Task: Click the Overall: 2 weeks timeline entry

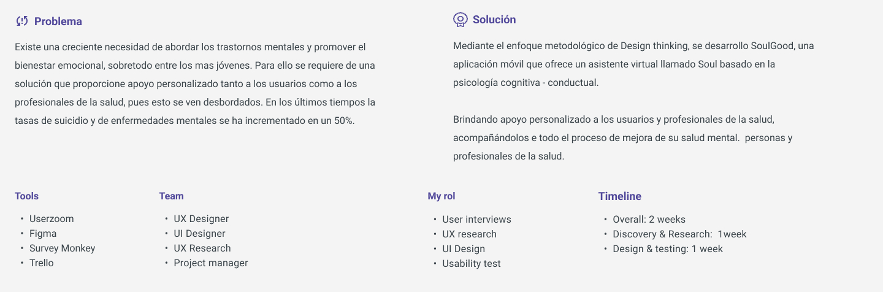Action: coord(649,220)
